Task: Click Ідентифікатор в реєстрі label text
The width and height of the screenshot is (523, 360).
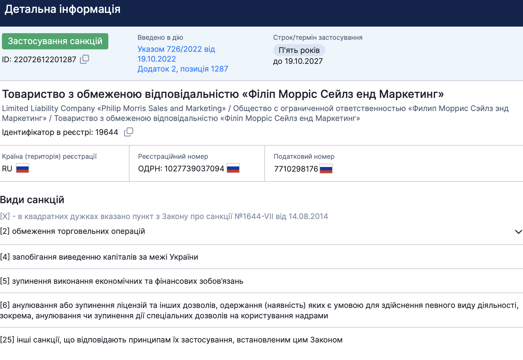Action: (x=47, y=132)
